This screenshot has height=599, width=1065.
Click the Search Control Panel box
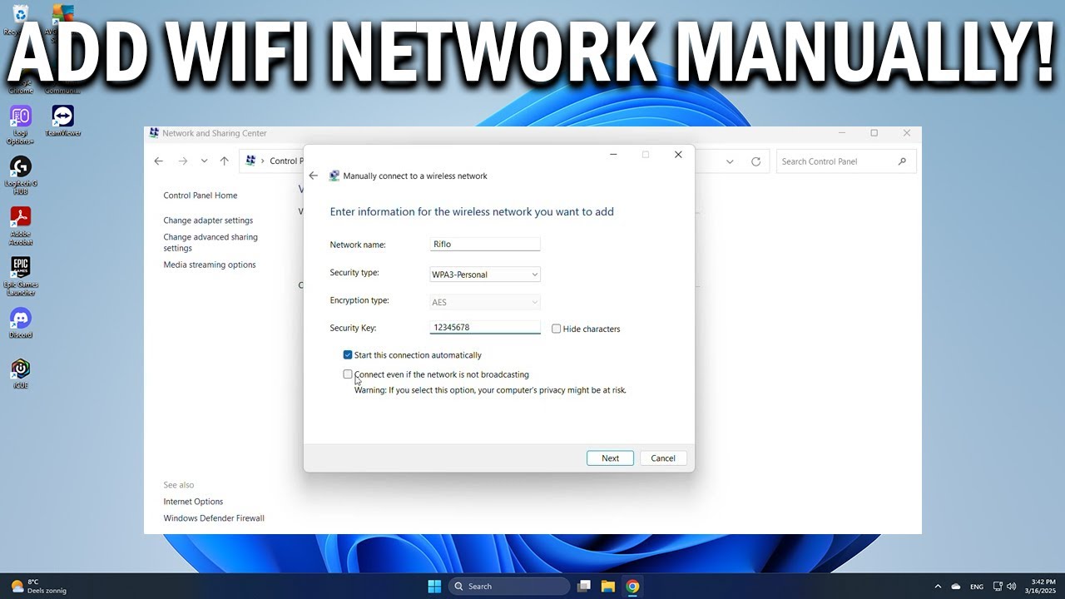(x=846, y=161)
